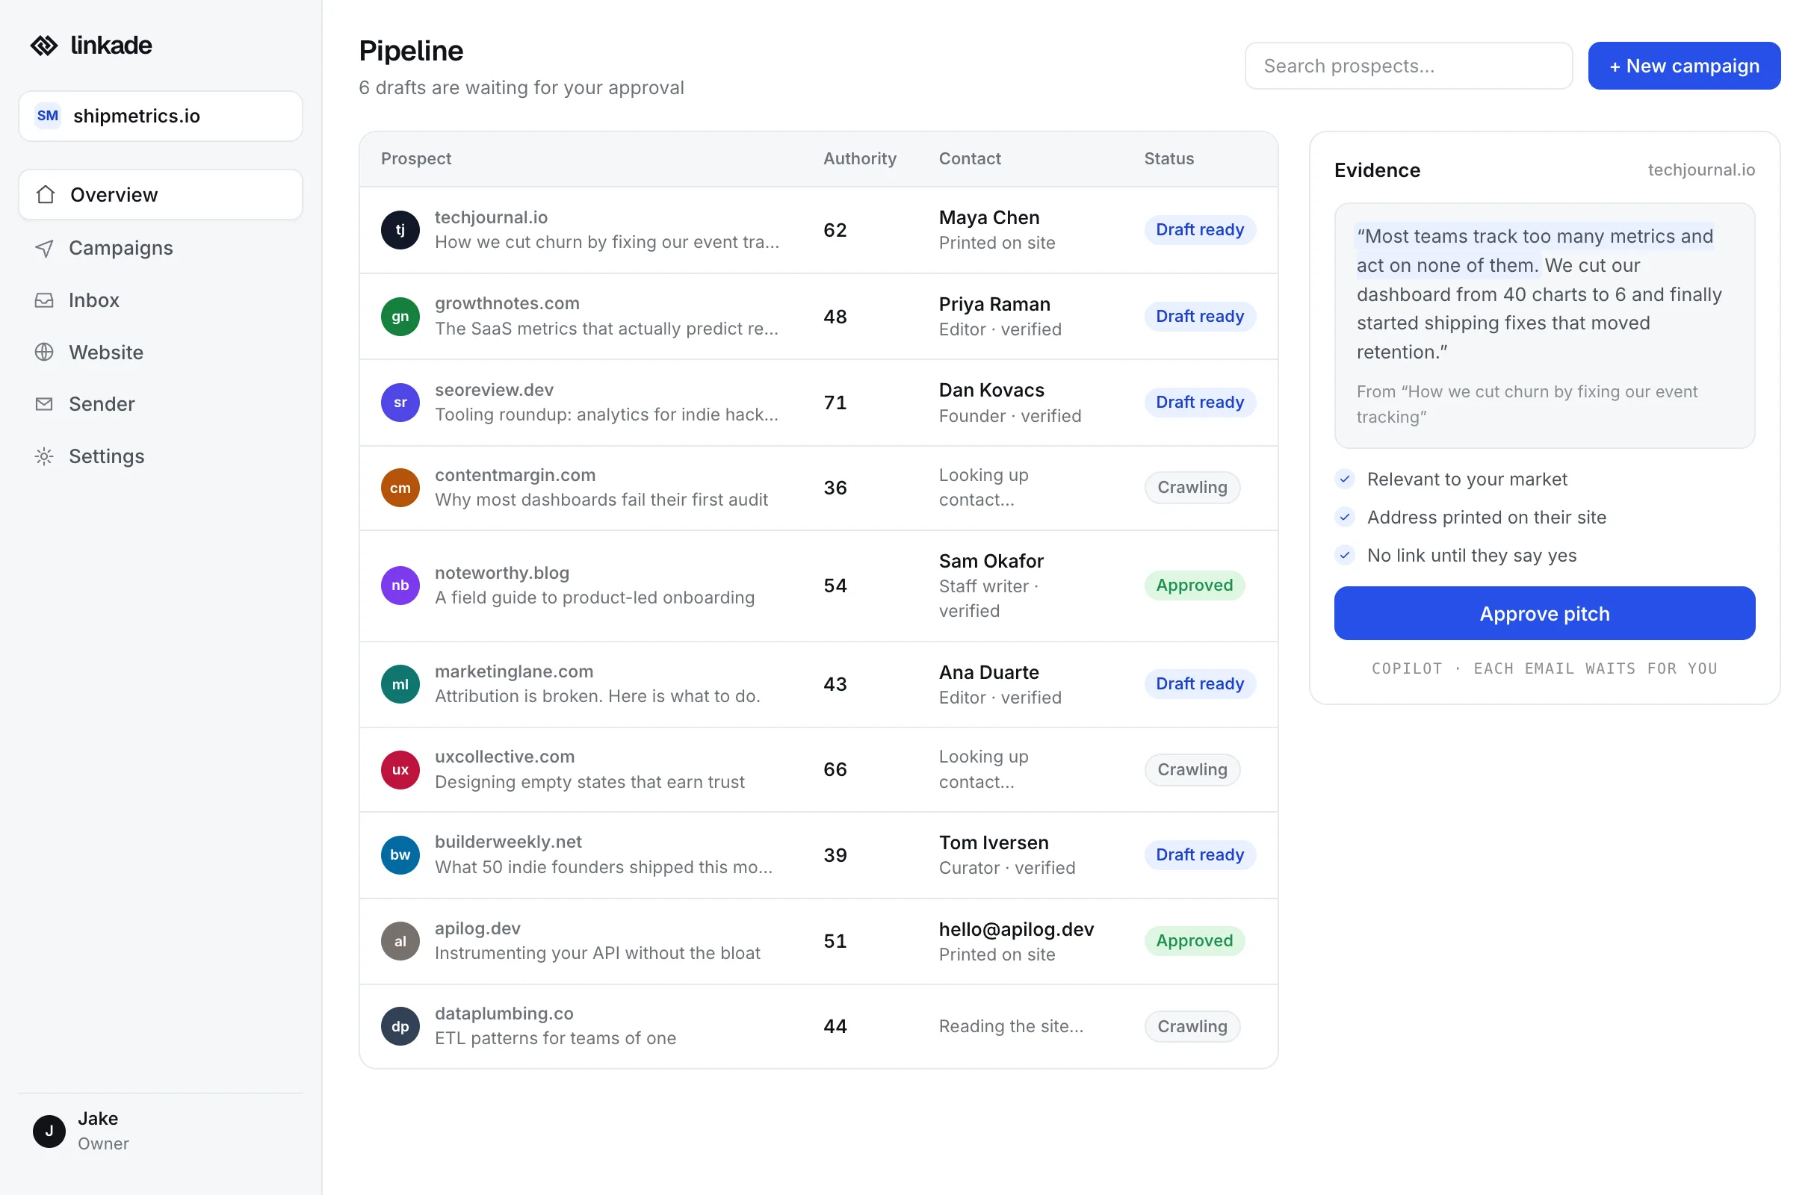Click the 'Relevant to your market' check mark
1817x1195 pixels.
(1344, 479)
